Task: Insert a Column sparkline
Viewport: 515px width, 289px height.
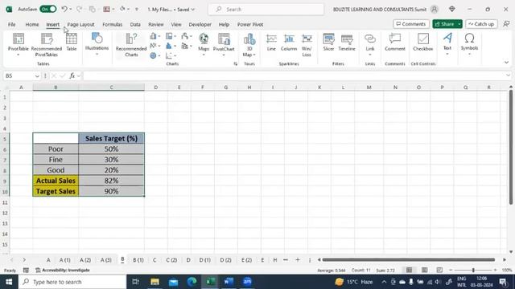Action: (x=289, y=42)
